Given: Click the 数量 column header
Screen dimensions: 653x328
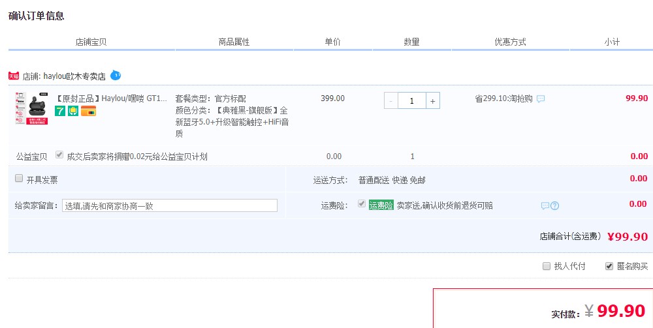Looking at the screenshot, I should point(411,42).
